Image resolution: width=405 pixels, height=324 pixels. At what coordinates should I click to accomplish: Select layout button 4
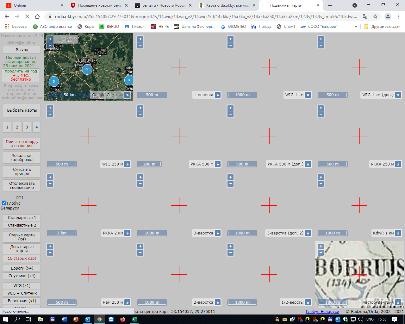tap(37, 127)
